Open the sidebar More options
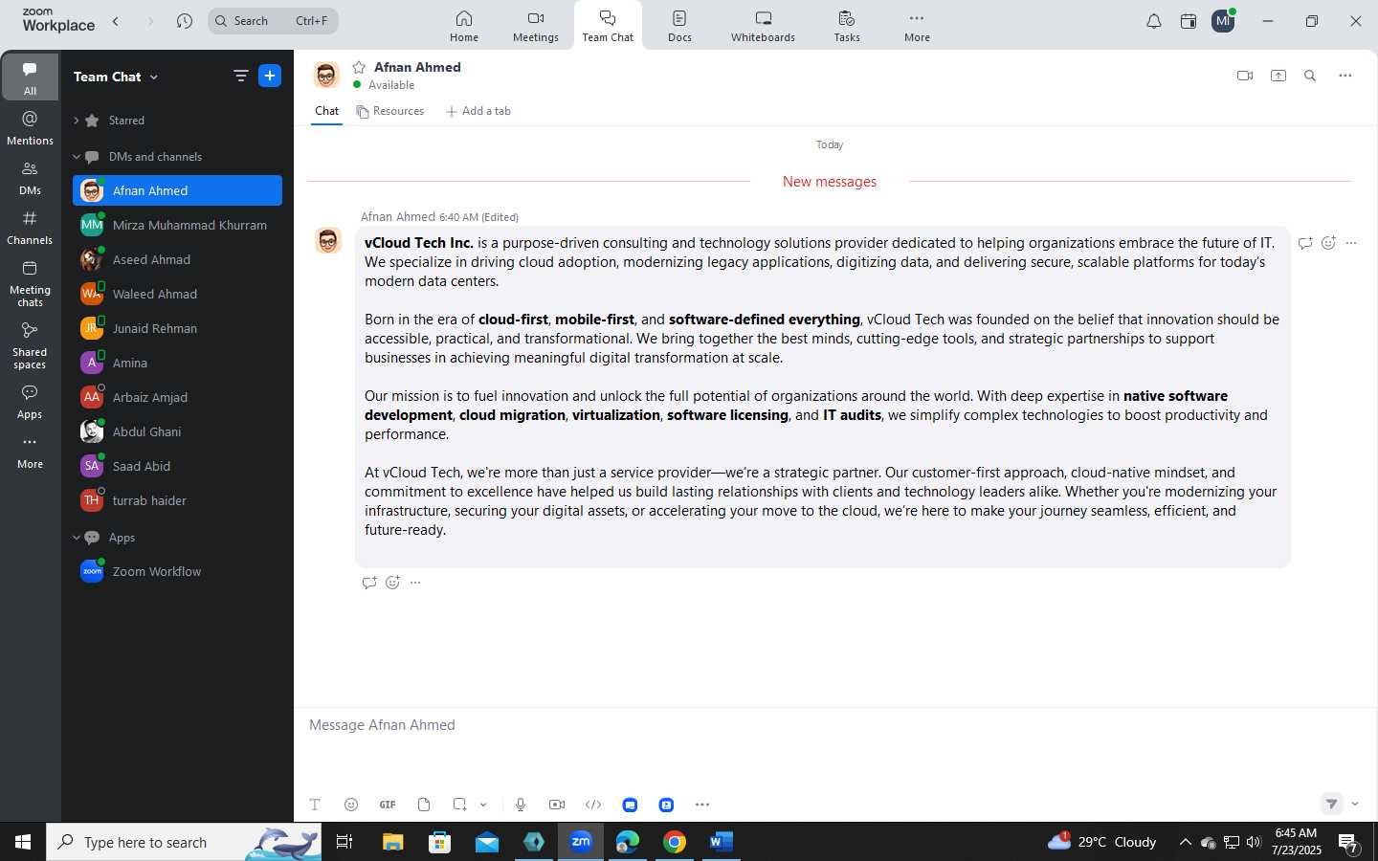Image resolution: width=1378 pixels, height=861 pixels. (30, 452)
